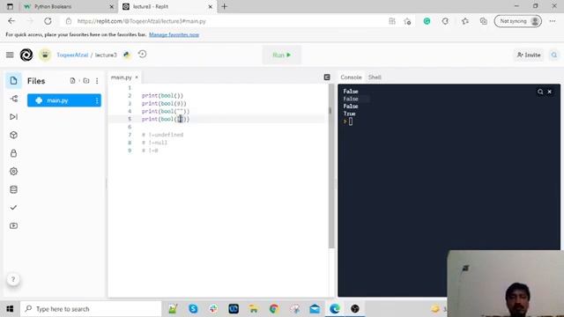This screenshot has width=564, height=317.
Task: Switch to the Shell tab
Action: point(375,77)
